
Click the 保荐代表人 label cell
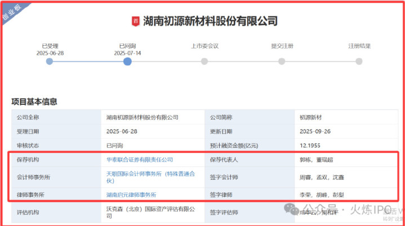(250, 159)
